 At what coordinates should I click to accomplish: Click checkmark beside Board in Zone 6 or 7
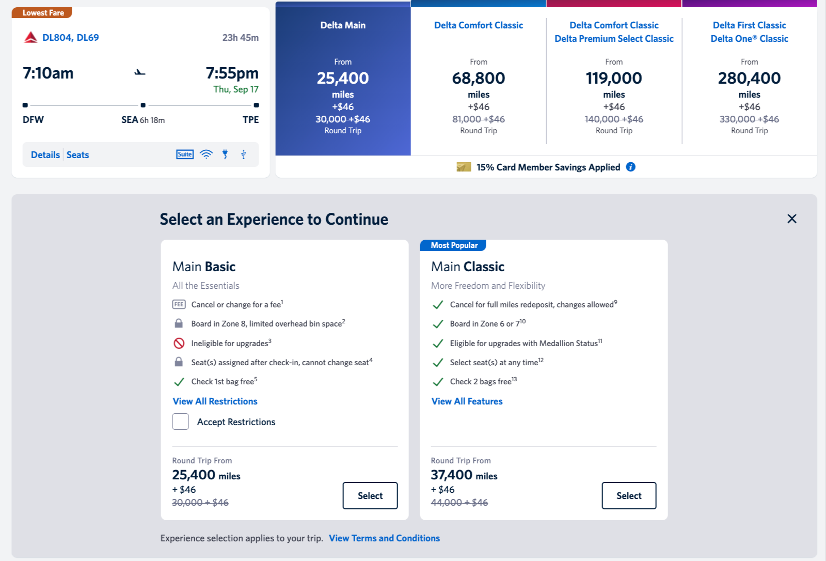pos(438,324)
